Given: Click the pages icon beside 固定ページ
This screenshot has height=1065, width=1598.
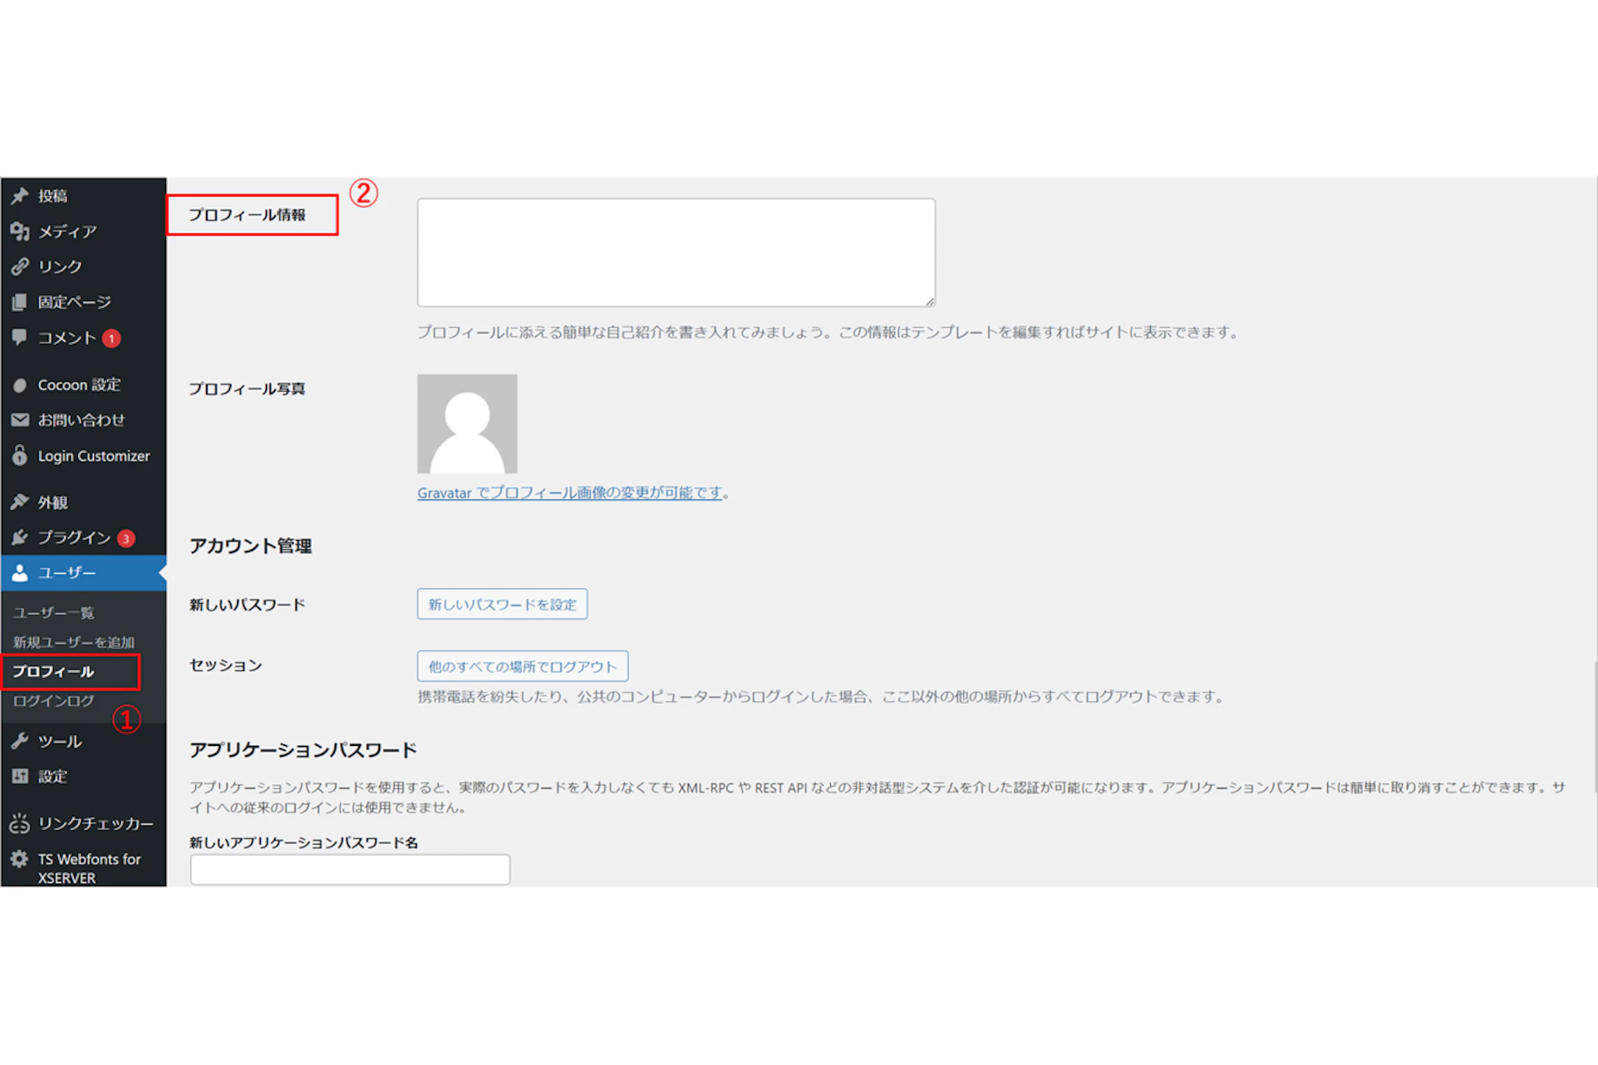Looking at the screenshot, I should pyautogui.click(x=20, y=302).
